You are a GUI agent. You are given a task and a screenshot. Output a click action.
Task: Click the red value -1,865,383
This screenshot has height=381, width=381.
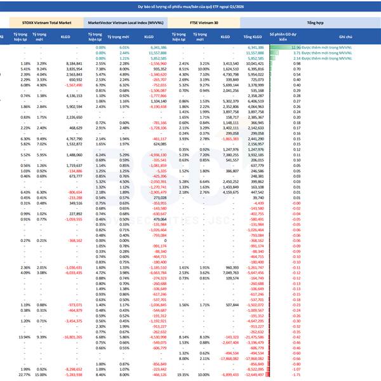230,138
